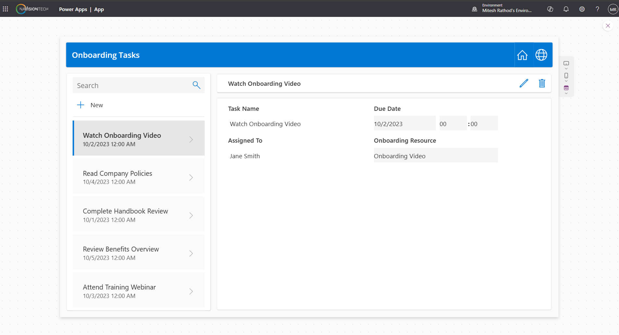Click the pencil edit icon
Screen dimensions: 619x335
click(524, 84)
